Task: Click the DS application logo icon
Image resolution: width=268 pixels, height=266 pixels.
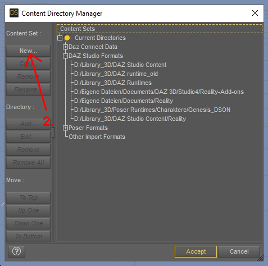Action: click(14, 13)
